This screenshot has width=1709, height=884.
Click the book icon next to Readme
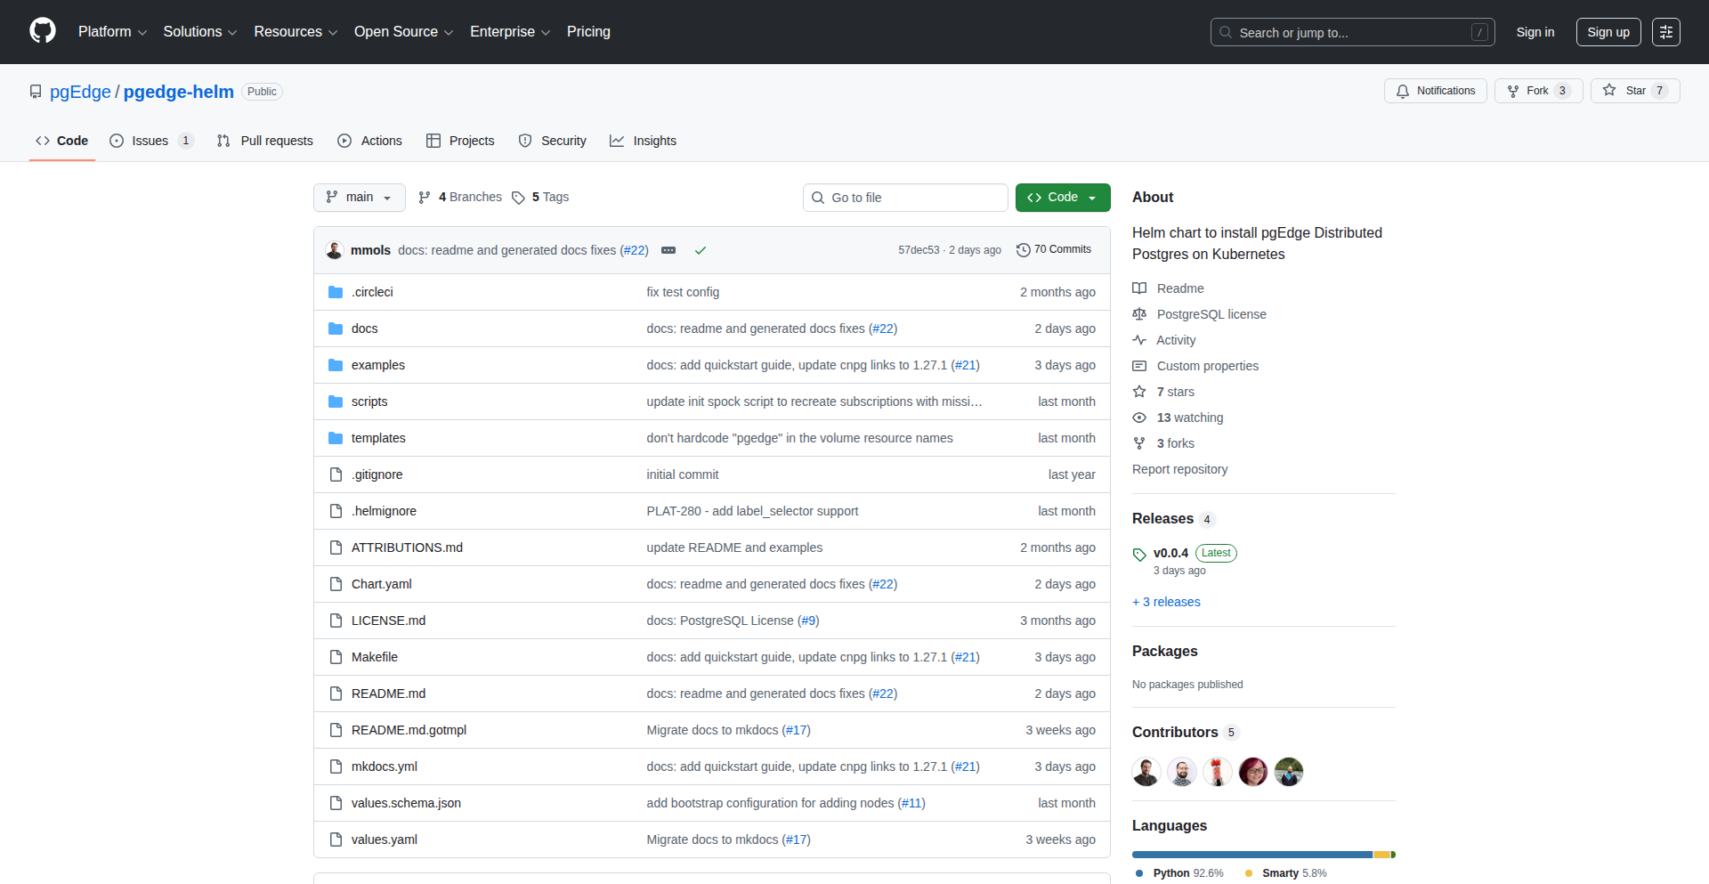click(x=1139, y=288)
